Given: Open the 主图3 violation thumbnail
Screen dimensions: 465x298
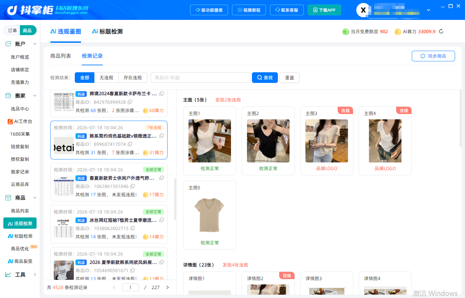Looking at the screenshot, I should 327,141.
